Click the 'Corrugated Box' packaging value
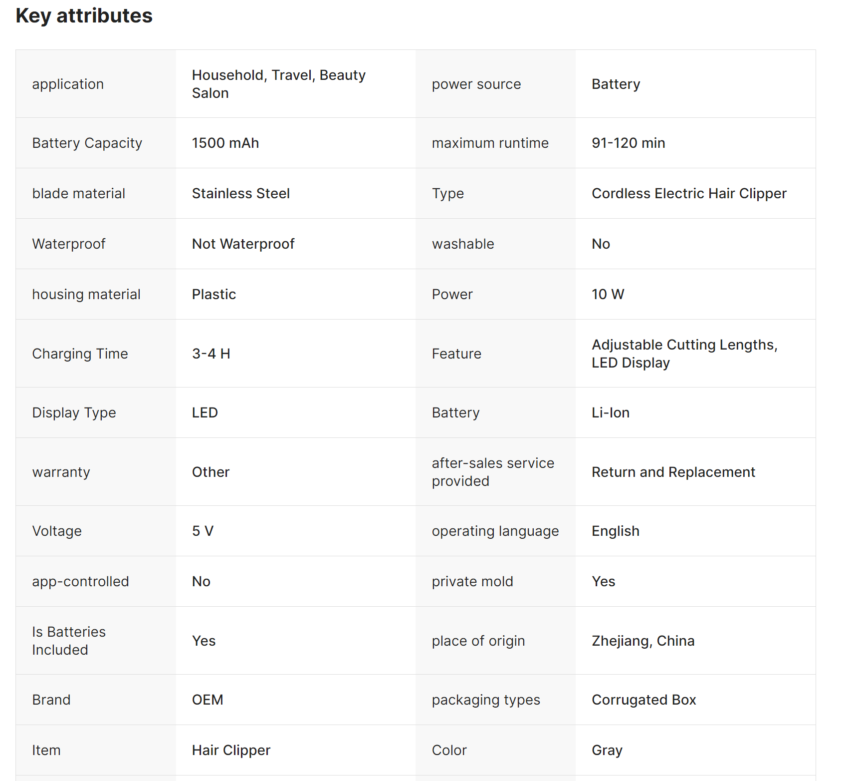849x781 pixels. (x=643, y=700)
